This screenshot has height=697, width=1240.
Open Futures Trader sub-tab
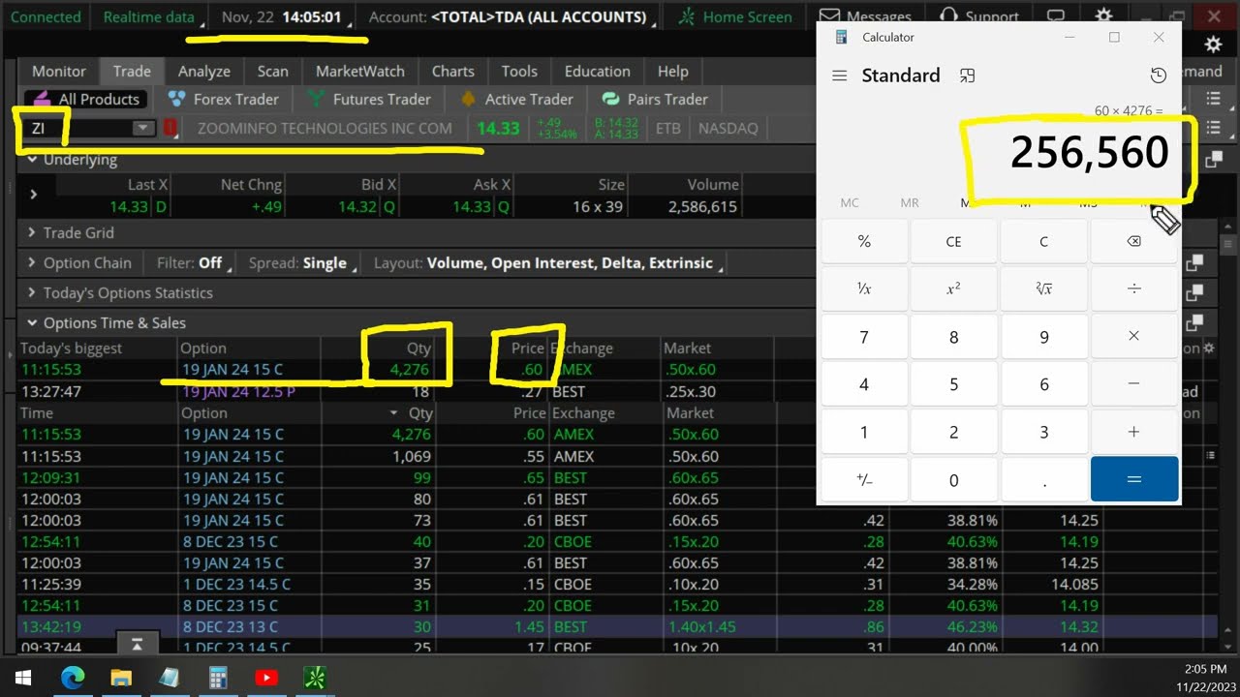click(369, 99)
